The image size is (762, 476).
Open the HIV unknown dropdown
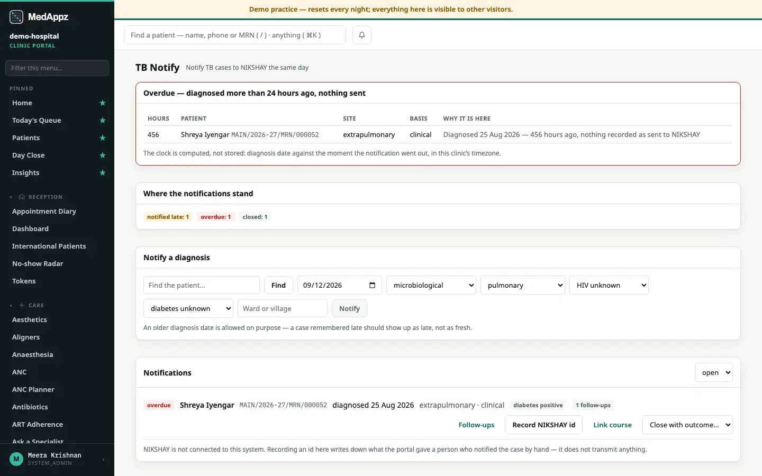point(609,285)
